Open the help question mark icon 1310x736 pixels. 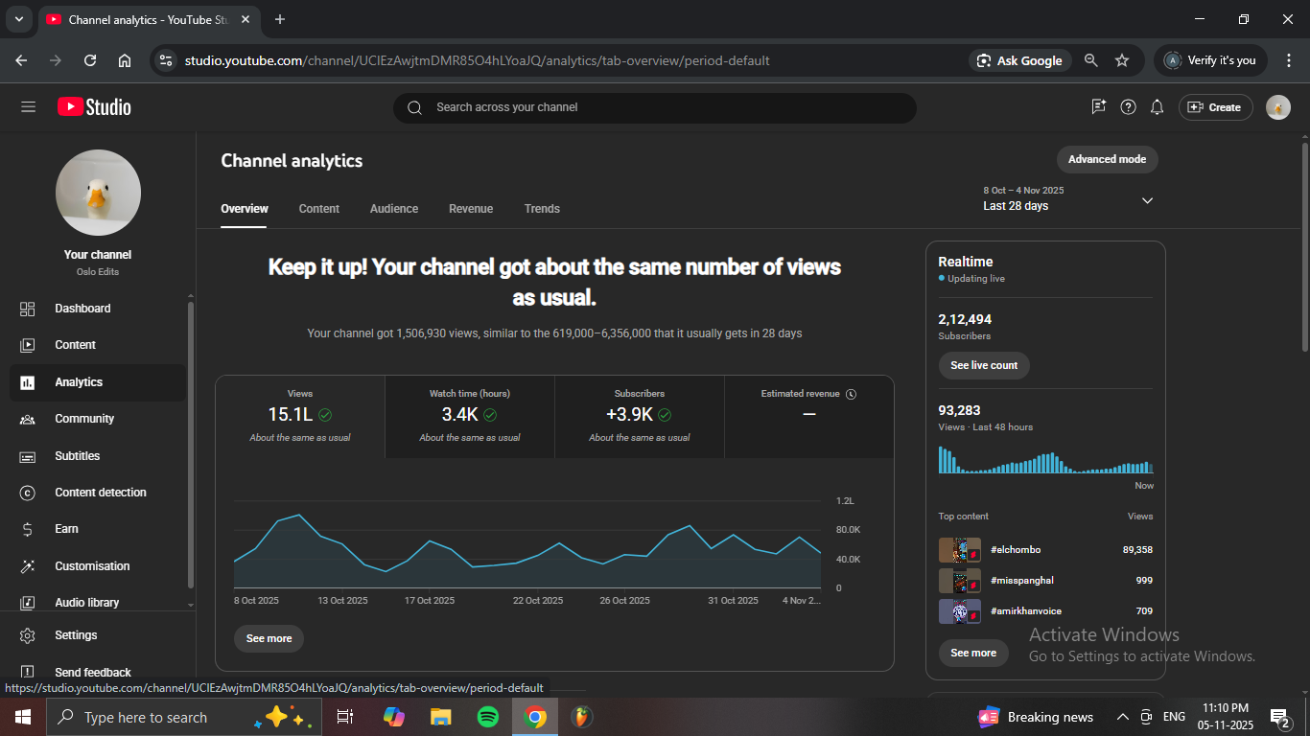point(1129,107)
